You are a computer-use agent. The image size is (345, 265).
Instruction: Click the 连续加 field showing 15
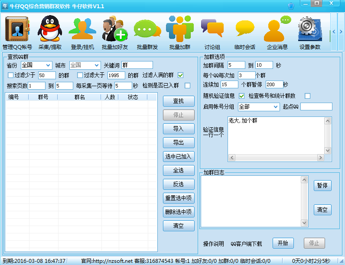[229, 84]
